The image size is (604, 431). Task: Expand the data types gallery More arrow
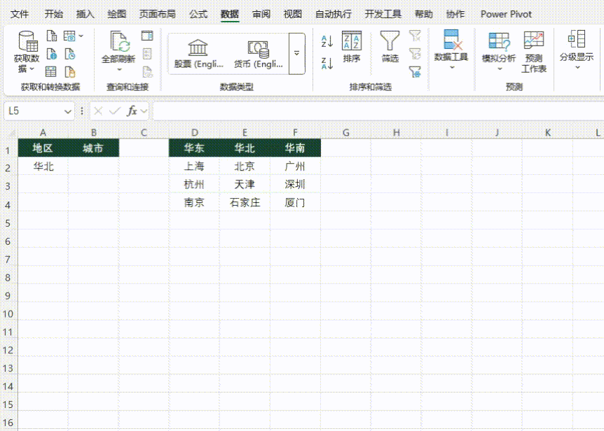tap(296, 53)
